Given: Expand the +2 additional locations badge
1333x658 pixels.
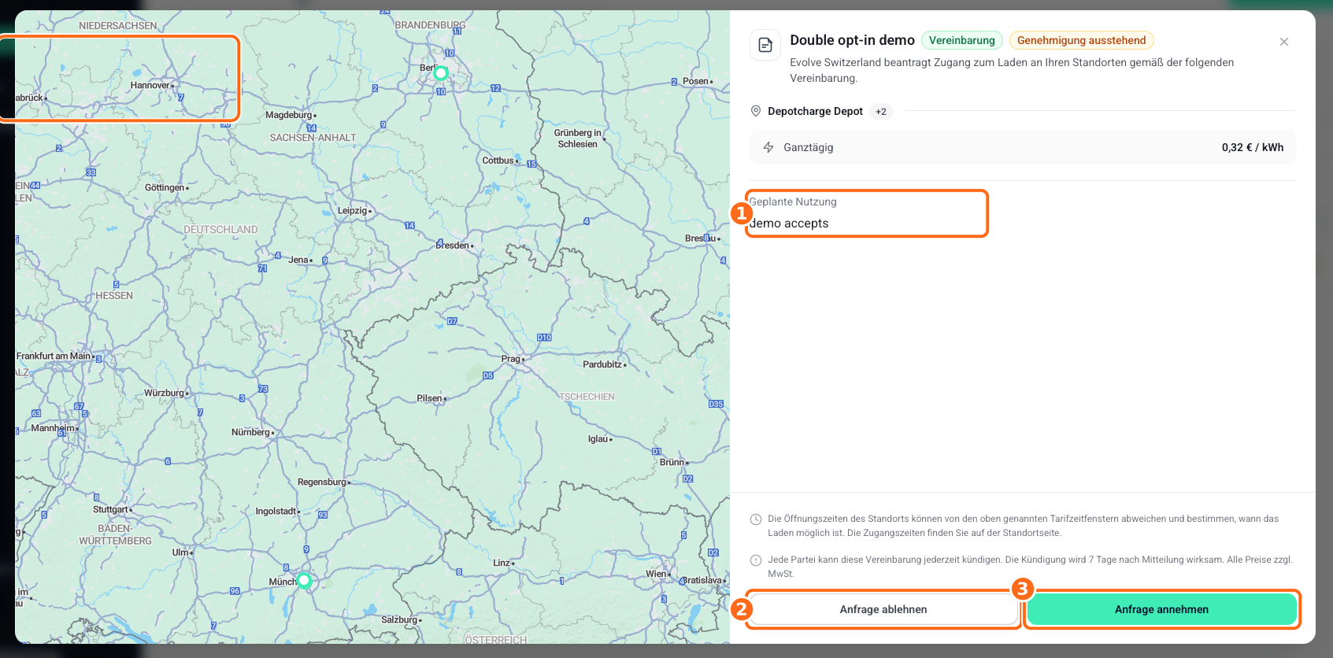Looking at the screenshot, I should [x=881, y=112].
